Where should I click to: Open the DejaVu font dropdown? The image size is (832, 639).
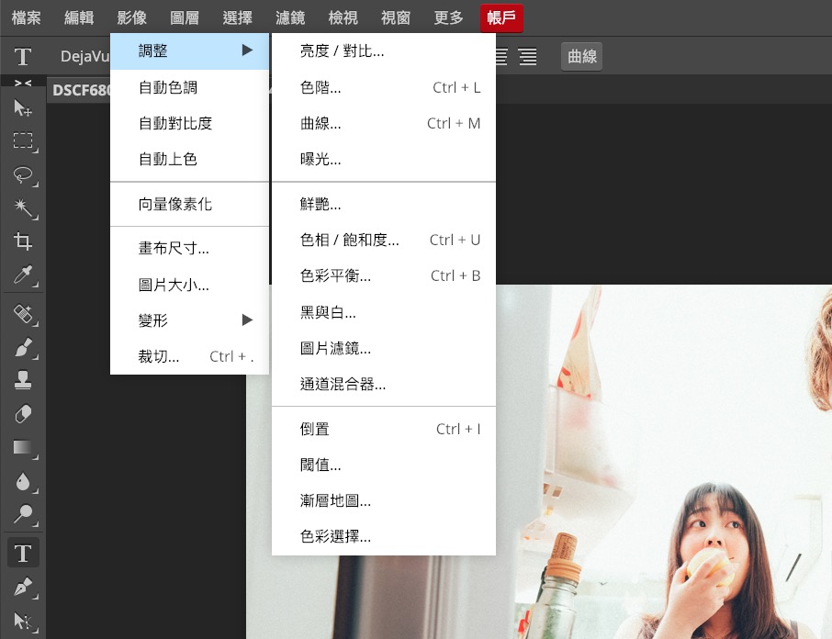click(x=84, y=56)
